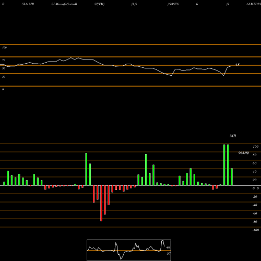Click the '(5,5' parameter text
The width and height of the screenshot is (261, 261).
(x=134, y=4)
